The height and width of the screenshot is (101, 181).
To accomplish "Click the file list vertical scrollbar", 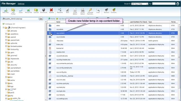I will (179, 57).
